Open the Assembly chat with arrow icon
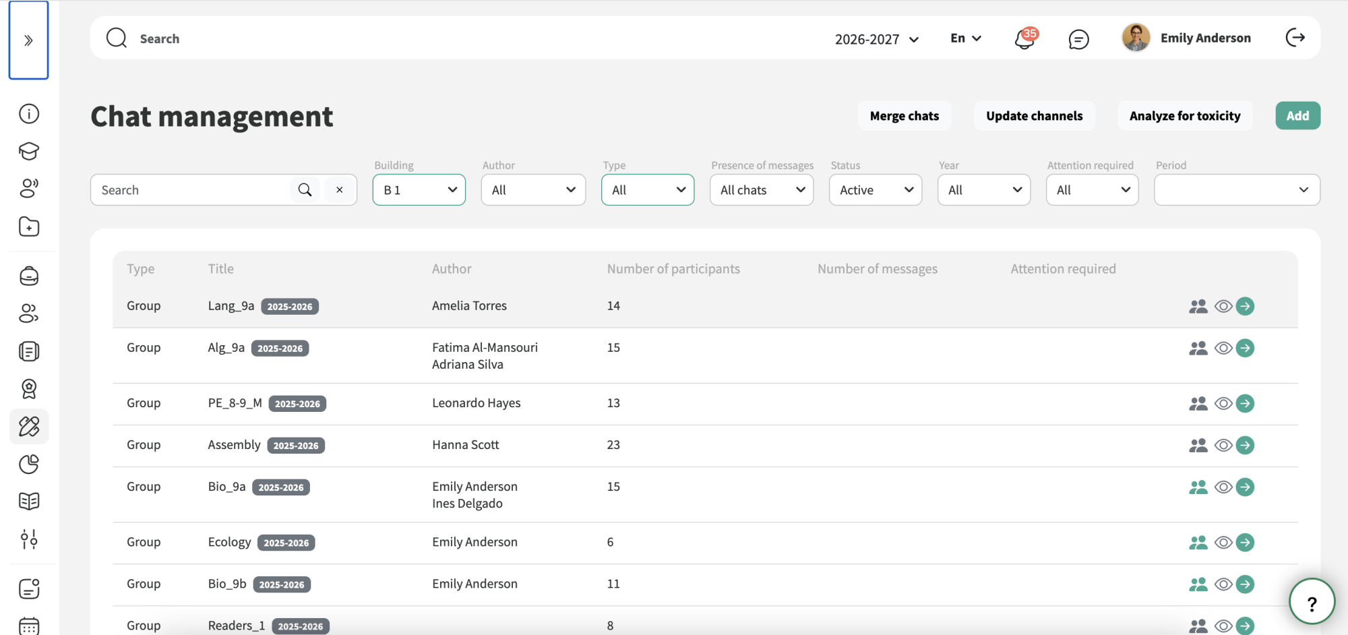1348x635 pixels. 1245,445
